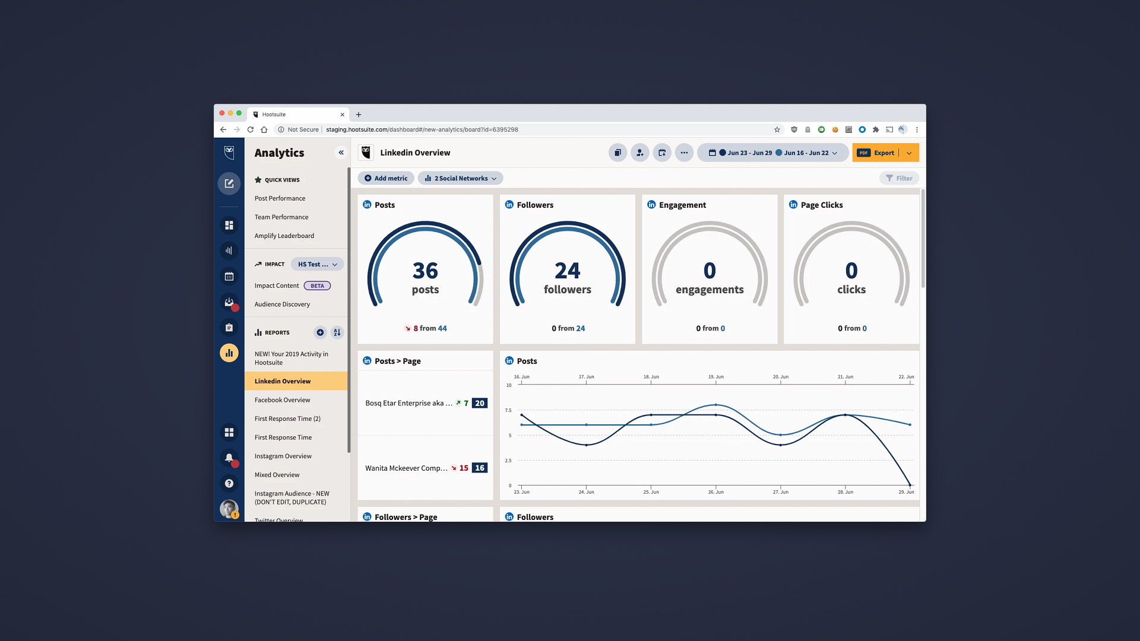Open the Compose post icon

(229, 183)
